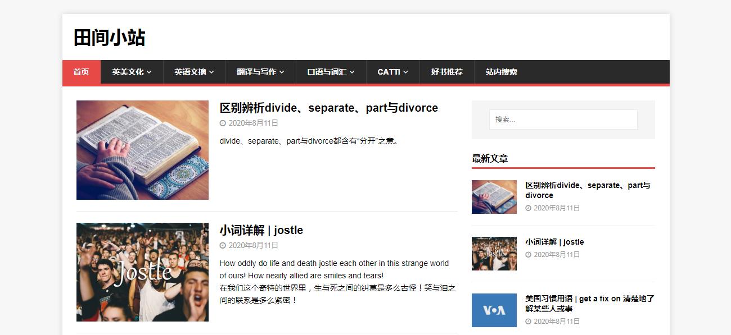Expand the CATTI dropdown menu
Screen dimensions: 731x335
(393, 72)
